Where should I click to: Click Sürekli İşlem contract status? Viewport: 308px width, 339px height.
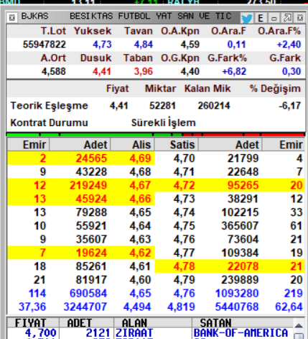[x=164, y=122]
